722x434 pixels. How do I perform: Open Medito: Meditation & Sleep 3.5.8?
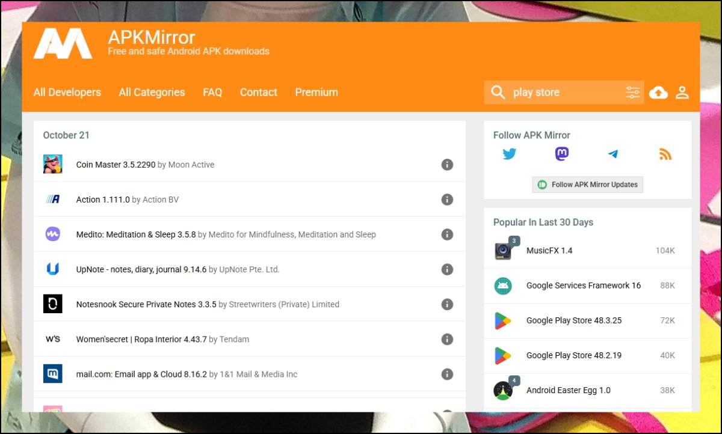click(x=136, y=234)
